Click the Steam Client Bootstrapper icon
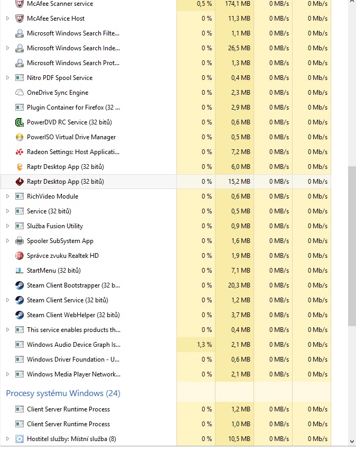This screenshot has width=356, height=449. [20, 285]
